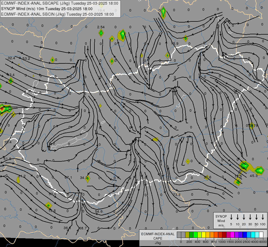
Task: Click the 6000 legend scale value
Action: [x=263, y=242]
